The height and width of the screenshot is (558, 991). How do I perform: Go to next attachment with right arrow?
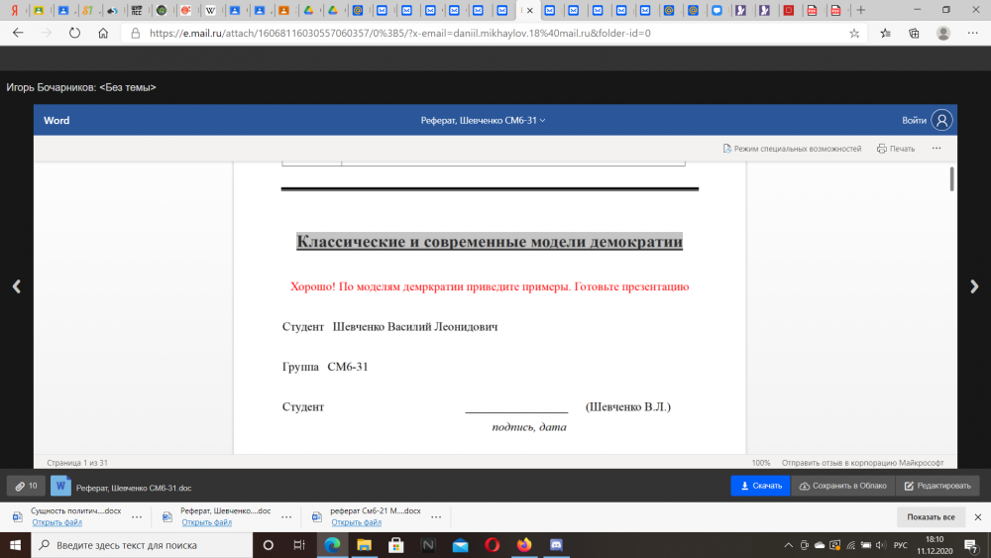(x=974, y=286)
